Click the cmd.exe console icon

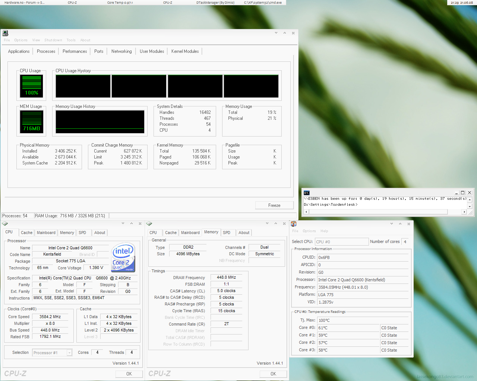[x=307, y=193]
